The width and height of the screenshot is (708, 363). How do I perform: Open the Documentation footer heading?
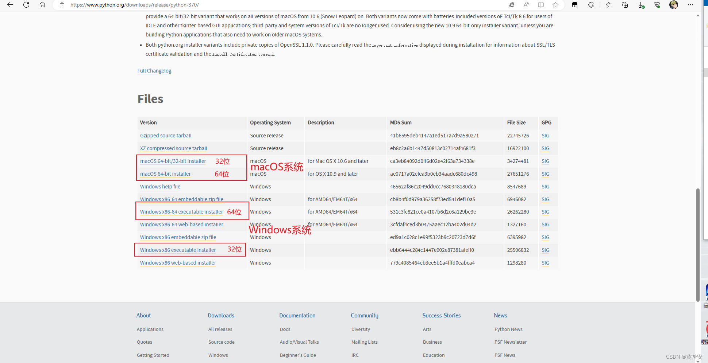[297, 316]
